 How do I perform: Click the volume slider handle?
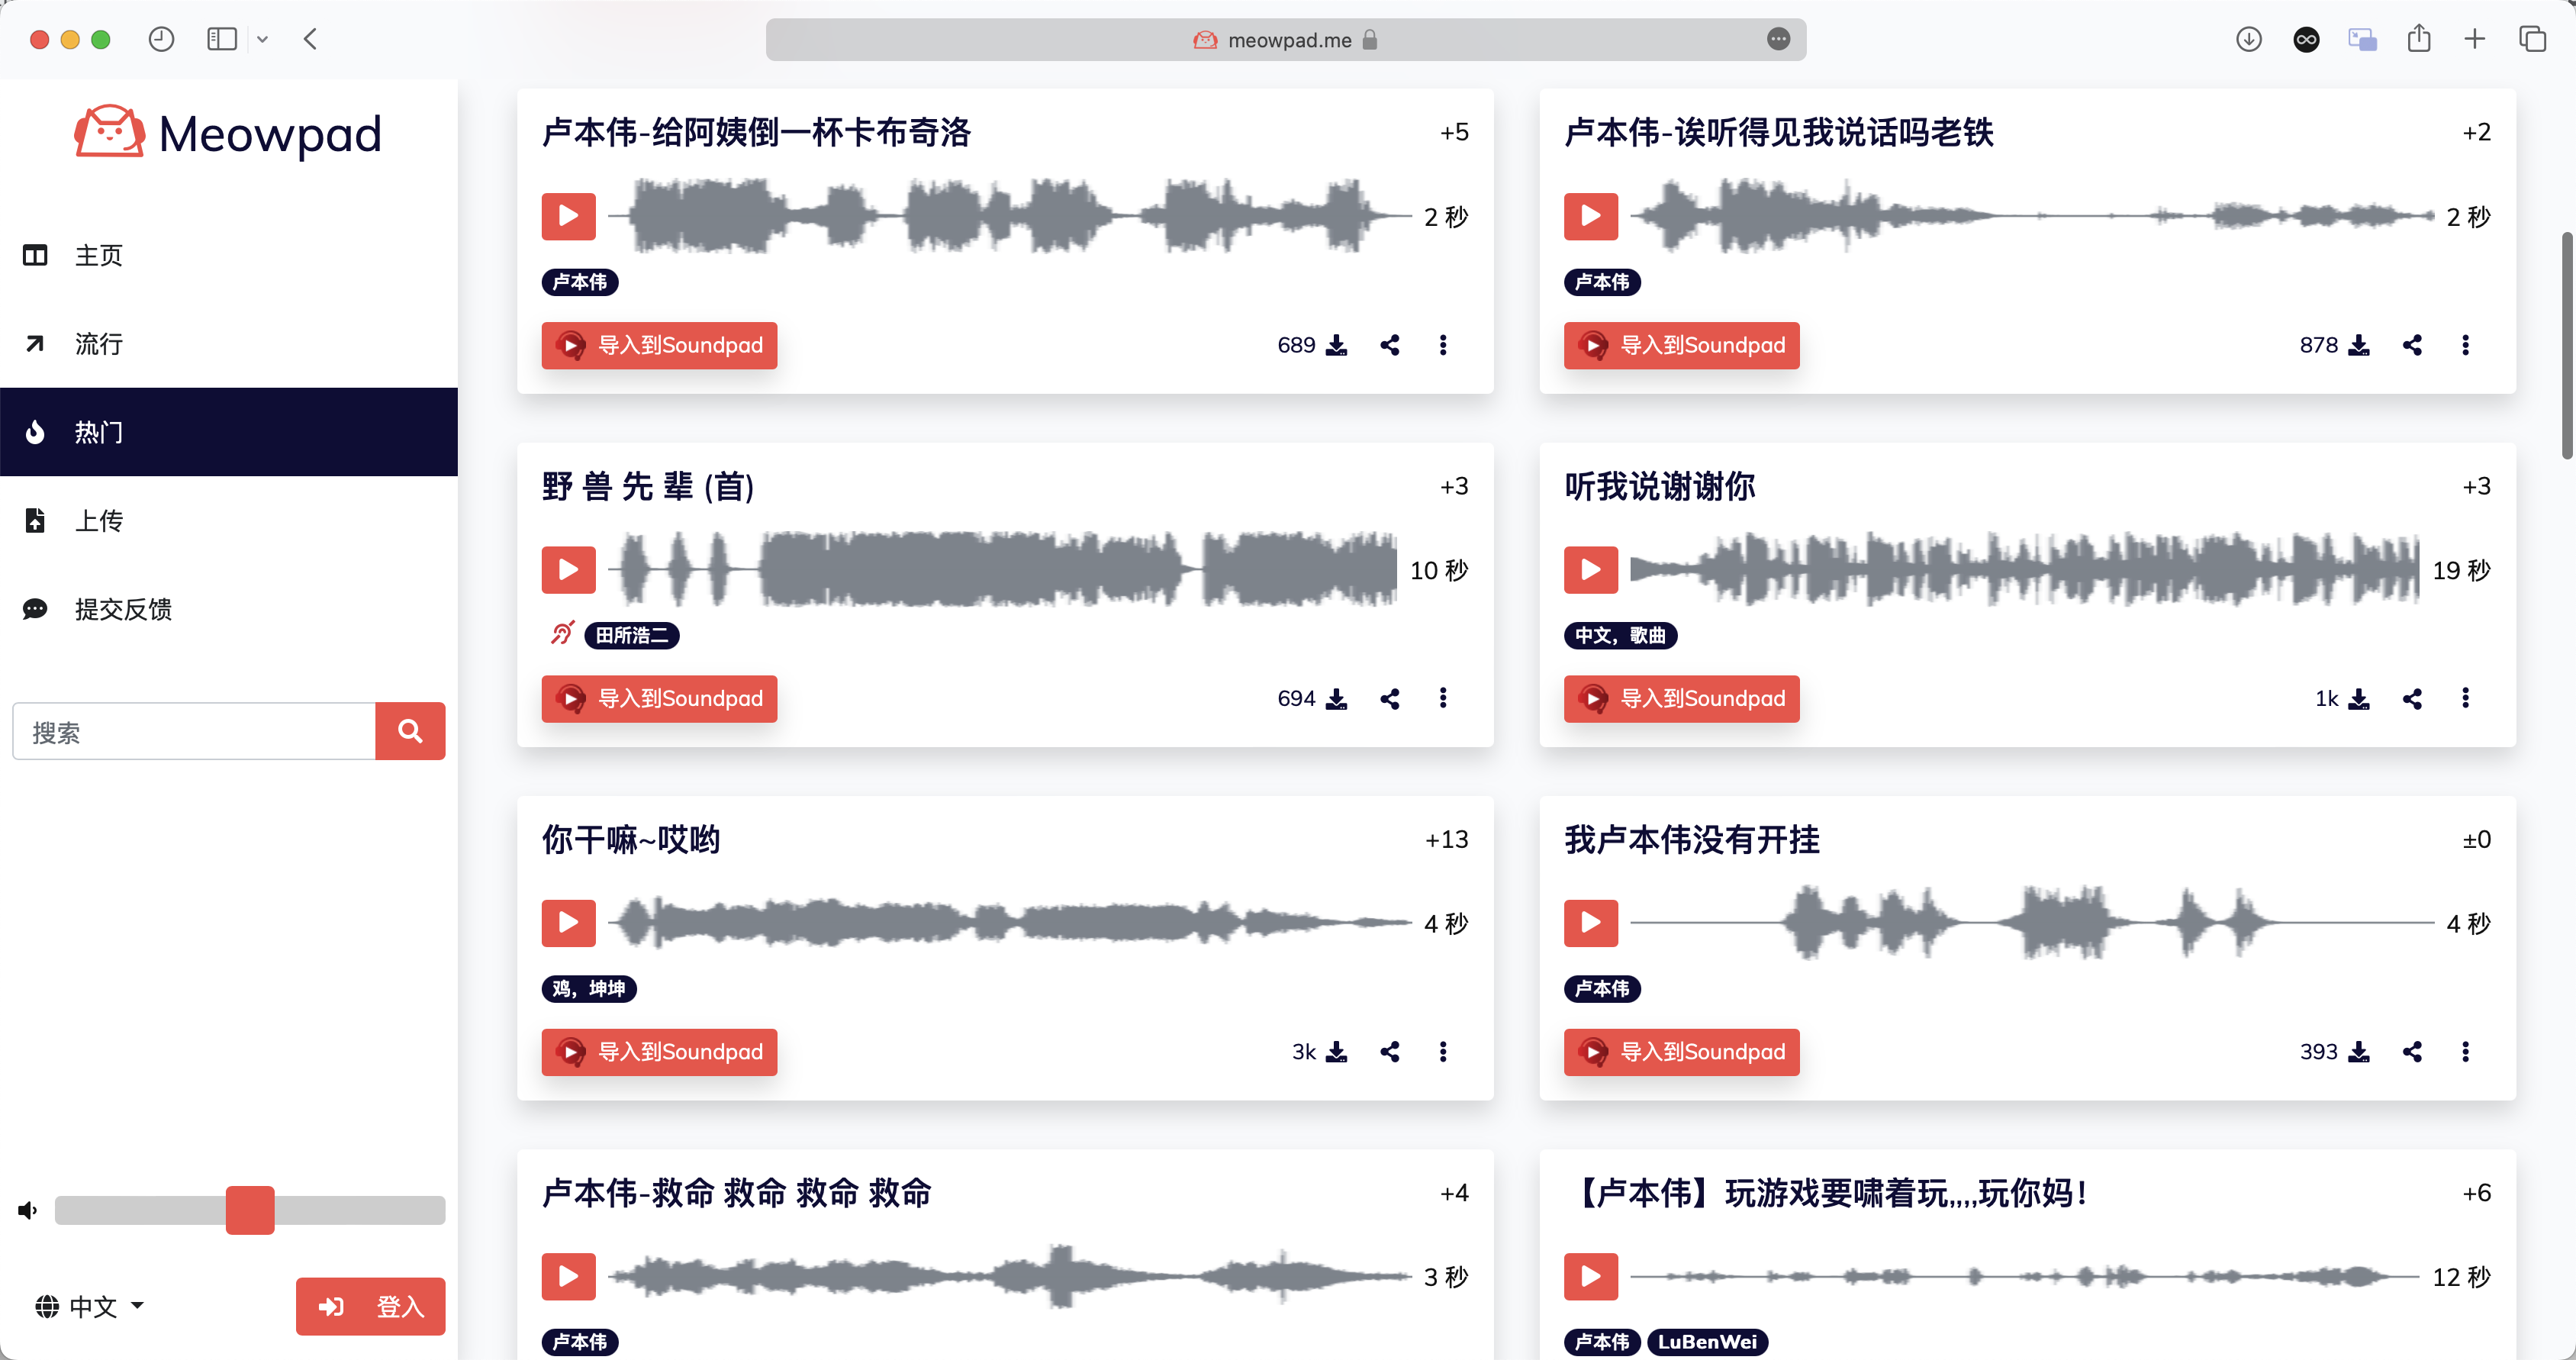250,1210
